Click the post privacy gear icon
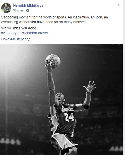This screenshot has height=155, width=125. click(x=28, y=10)
